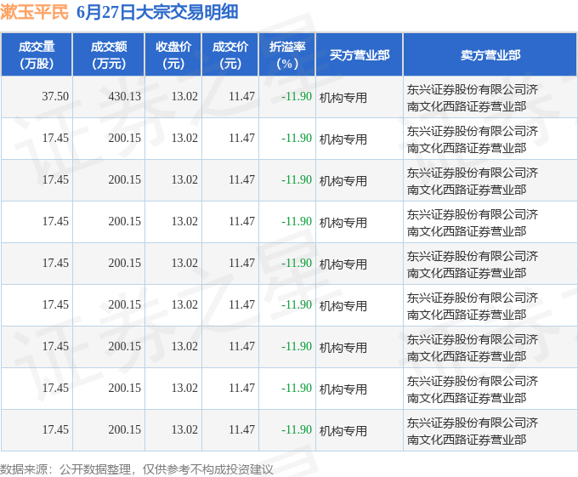Select the 成交量(万股) column header

coord(37,55)
